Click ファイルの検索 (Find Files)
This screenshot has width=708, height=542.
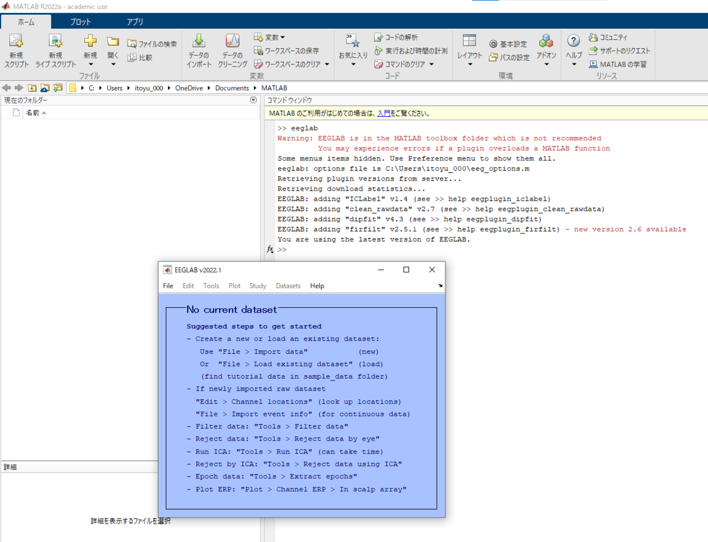coord(152,44)
